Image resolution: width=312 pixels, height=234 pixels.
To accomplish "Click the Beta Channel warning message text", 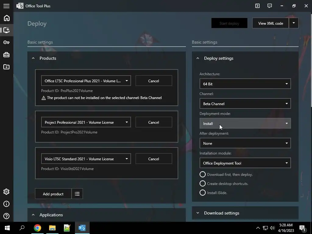I will (104, 98).
